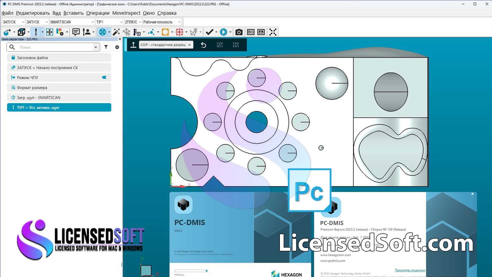Click the blue scattered points icon

[151, 32]
